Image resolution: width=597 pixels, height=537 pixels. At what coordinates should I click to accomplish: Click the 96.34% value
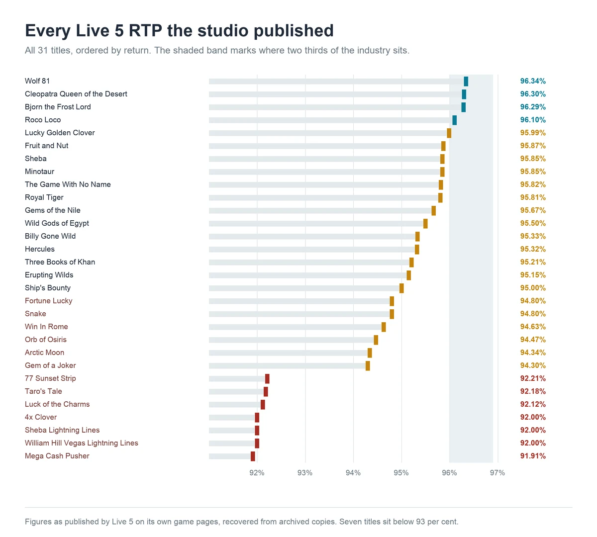tap(533, 81)
